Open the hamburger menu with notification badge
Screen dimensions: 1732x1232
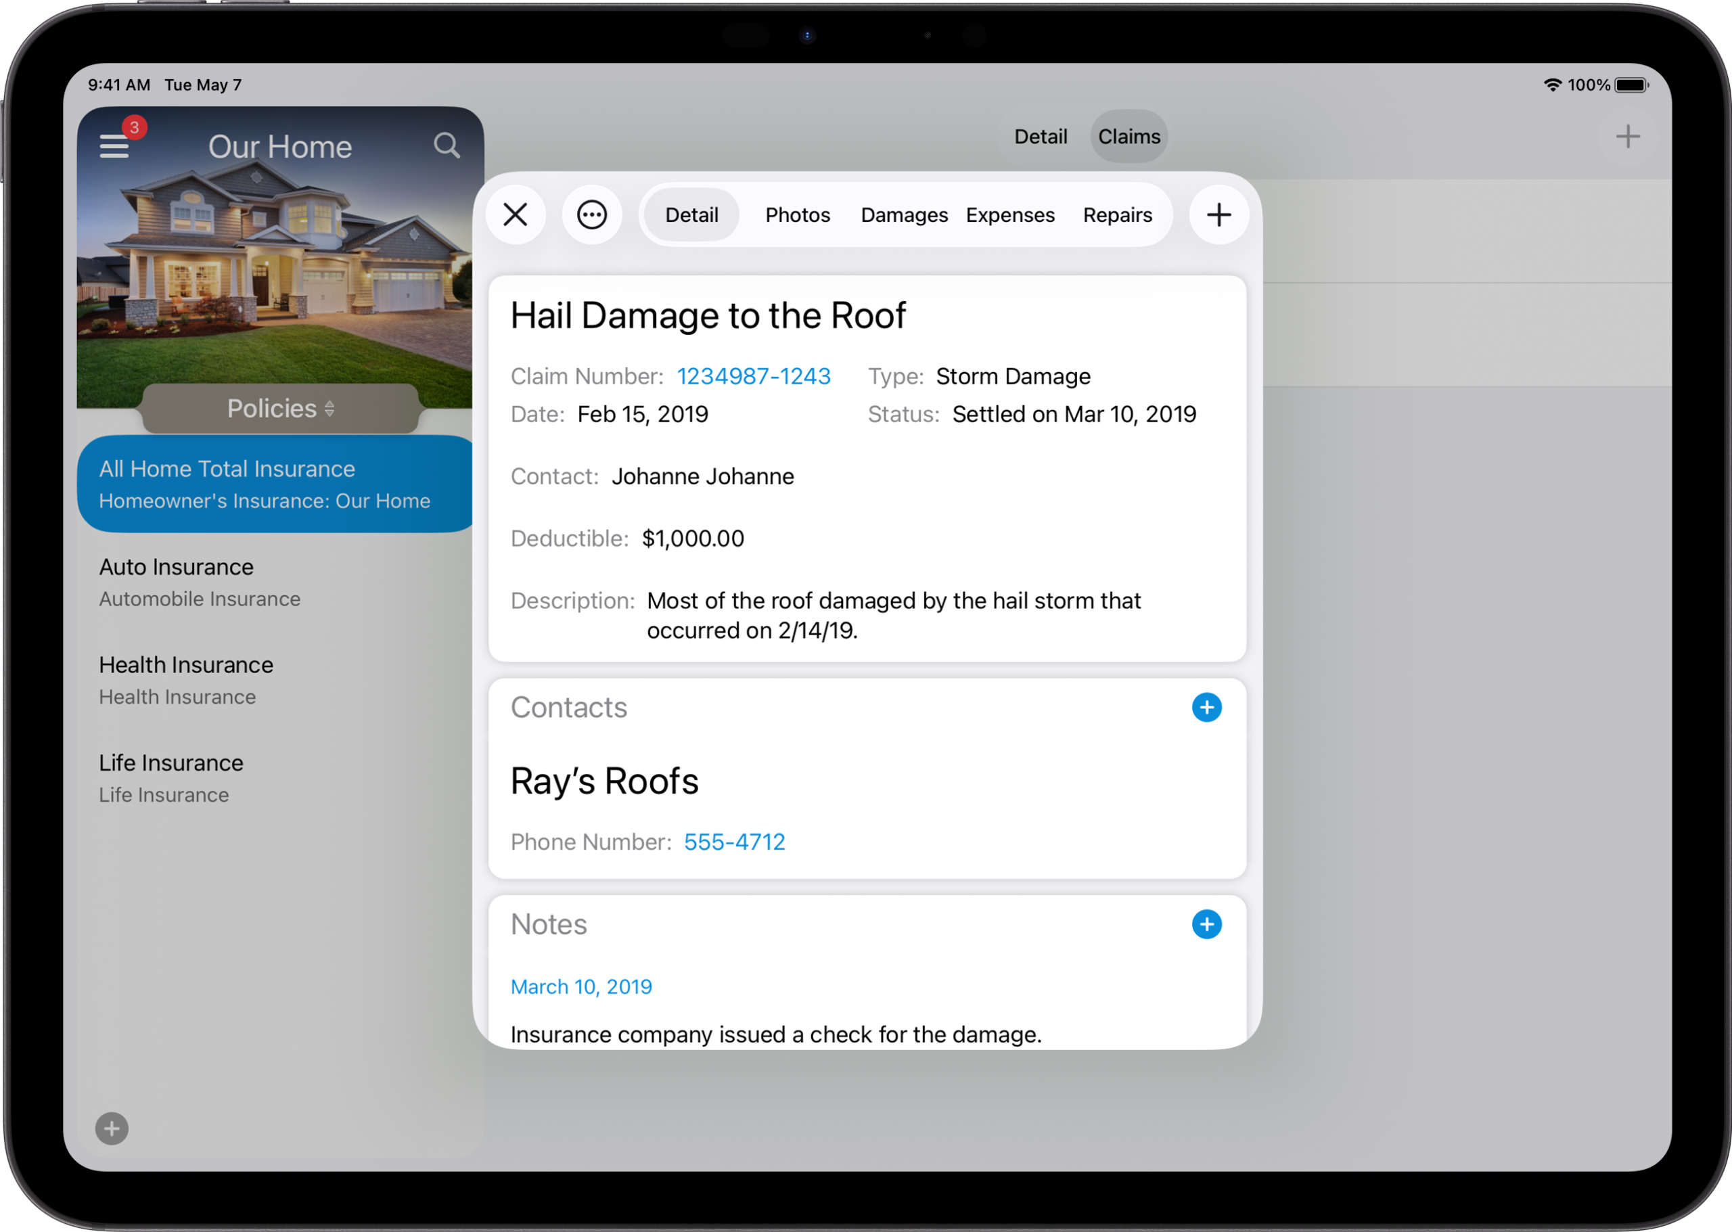[115, 145]
